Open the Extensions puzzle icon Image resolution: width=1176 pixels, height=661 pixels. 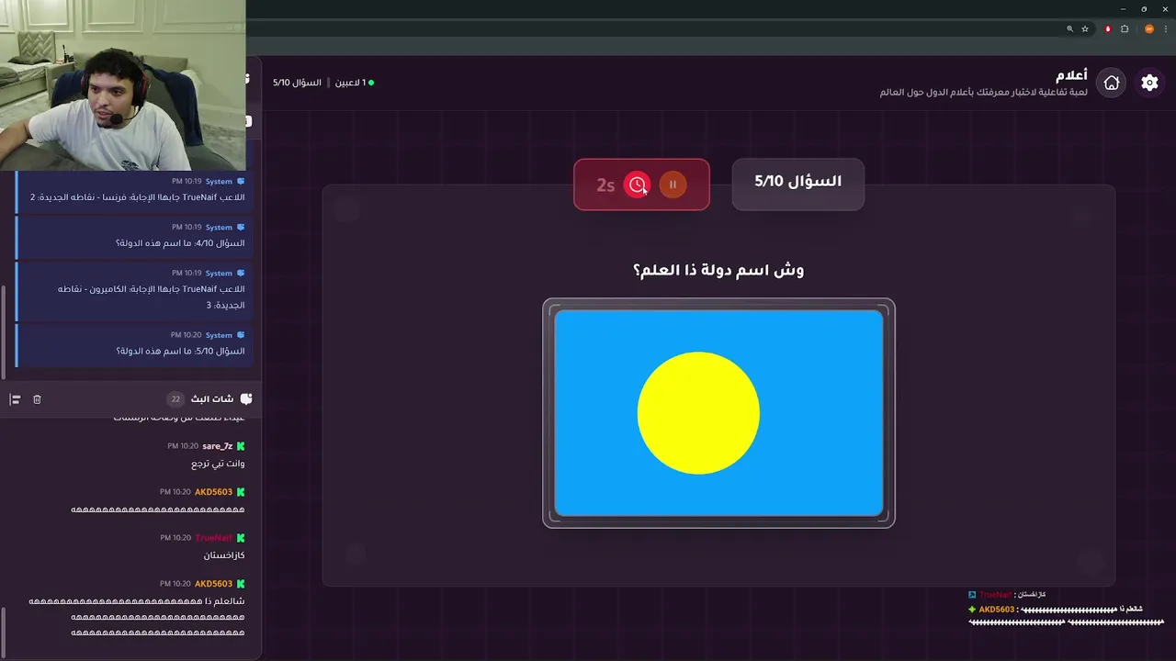click(1125, 29)
